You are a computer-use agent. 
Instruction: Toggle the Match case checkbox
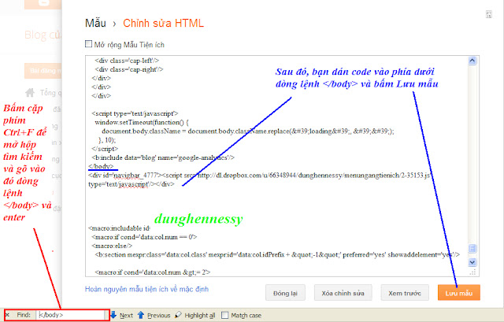coord(225,315)
